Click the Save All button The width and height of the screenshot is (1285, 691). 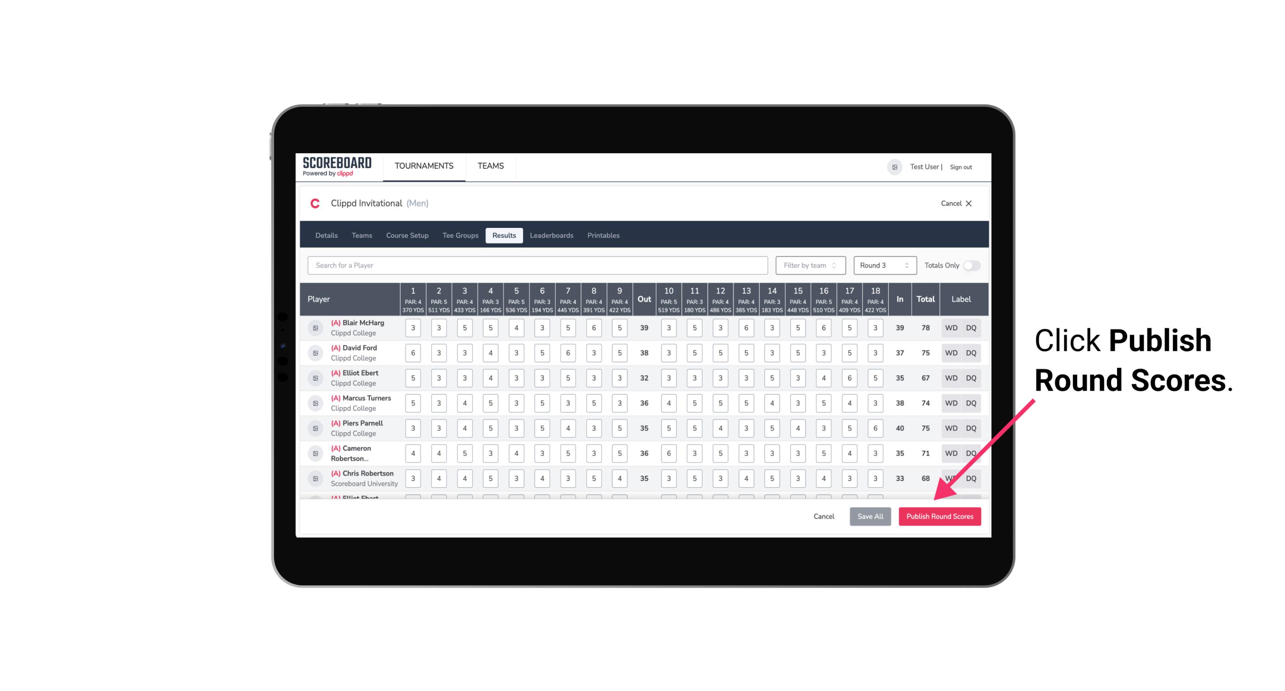(x=870, y=516)
